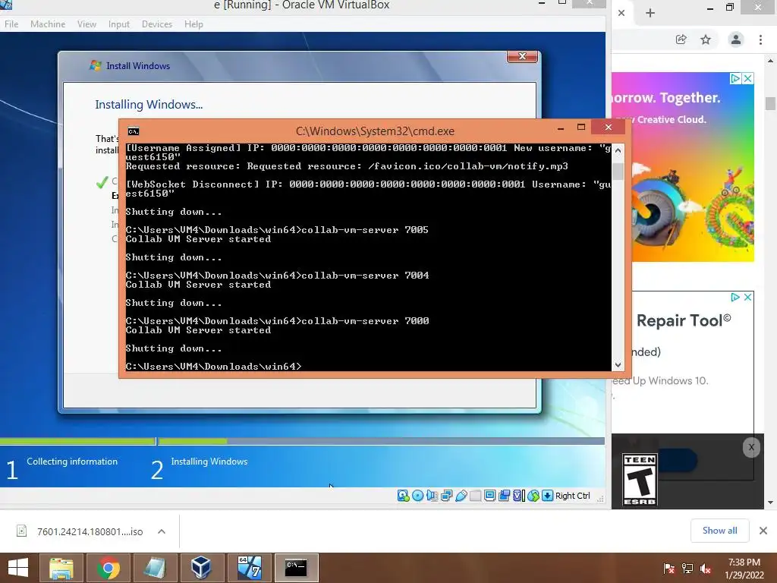Viewport: 777px width, 583px height.
Task: Click Show all downloads button
Action: click(x=719, y=531)
